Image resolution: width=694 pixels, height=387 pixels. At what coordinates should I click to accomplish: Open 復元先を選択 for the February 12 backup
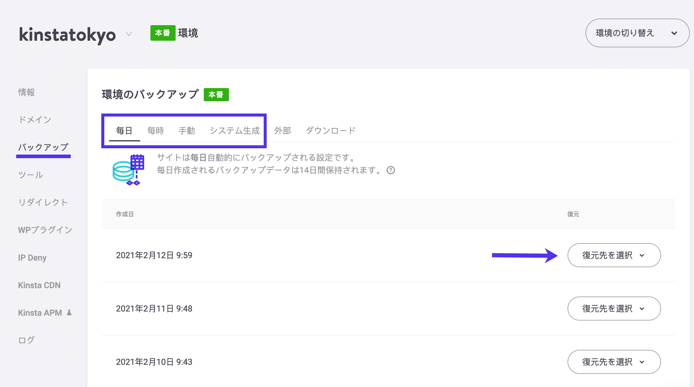[614, 255]
